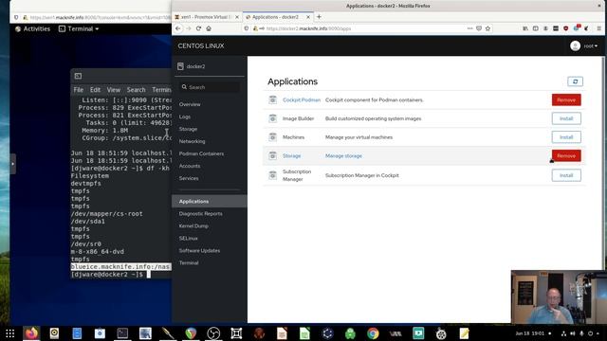Click the Manage storage description link
Screen dimensions: 607x341
[343, 155]
